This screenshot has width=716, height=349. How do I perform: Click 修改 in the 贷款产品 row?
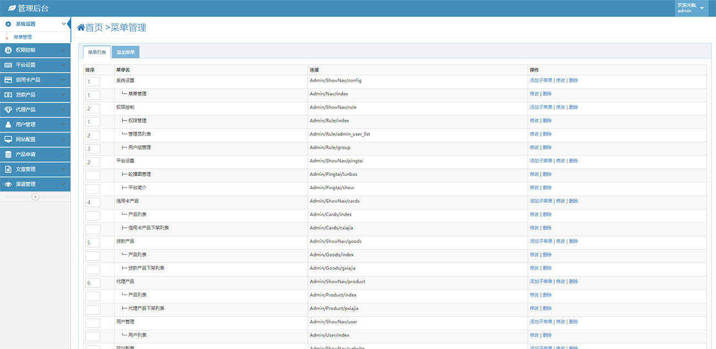[561, 241]
